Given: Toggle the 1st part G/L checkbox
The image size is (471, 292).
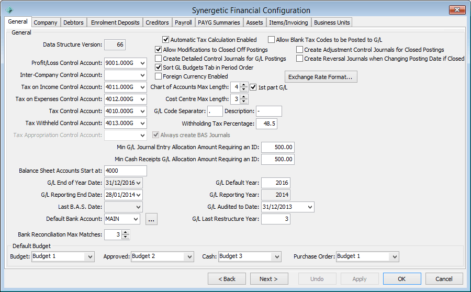Looking at the screenshot, I should tap(253, 87).
